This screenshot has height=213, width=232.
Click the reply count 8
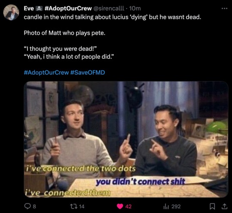point(34,207)
